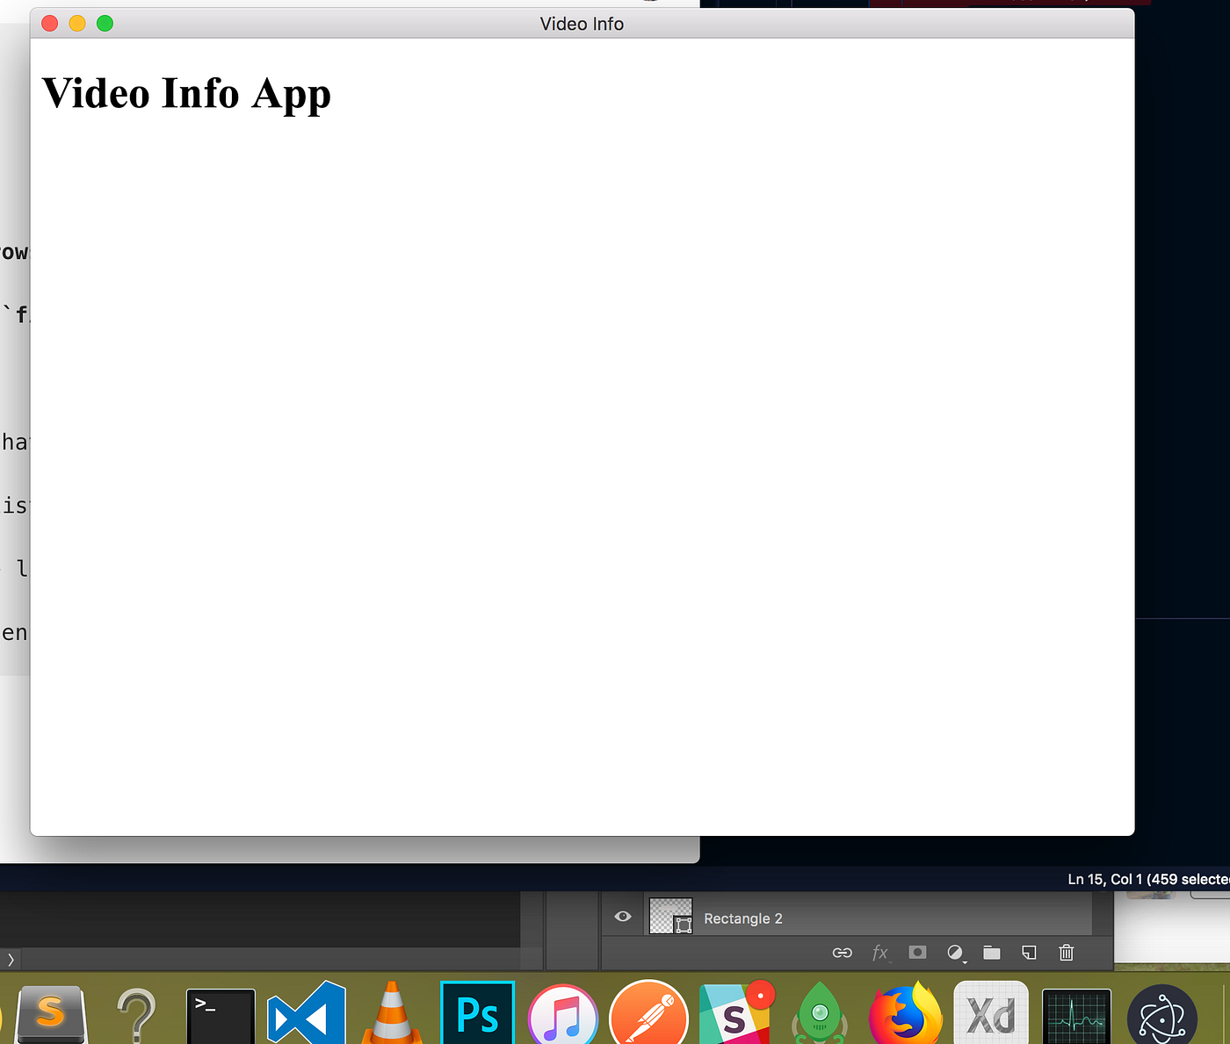Open Sublime Text from the dock
Image resolution: width=1230 pixels, height=1044 pixels.
(50, 1014)
